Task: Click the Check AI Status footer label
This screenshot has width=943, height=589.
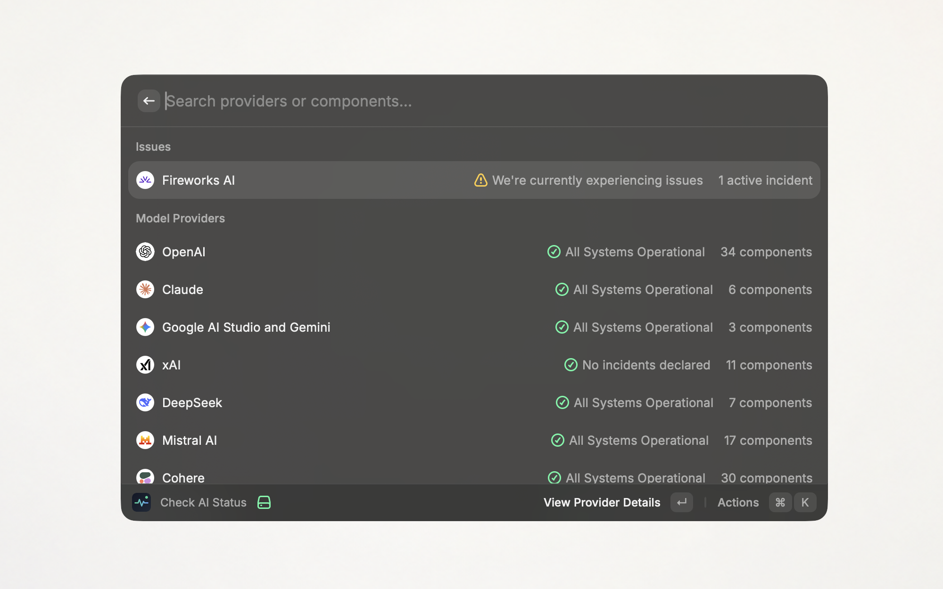Action: (x=203, y=503)
